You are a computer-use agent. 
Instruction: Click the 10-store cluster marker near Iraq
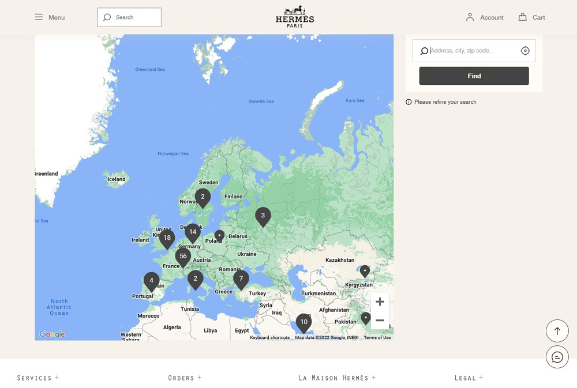304,322
